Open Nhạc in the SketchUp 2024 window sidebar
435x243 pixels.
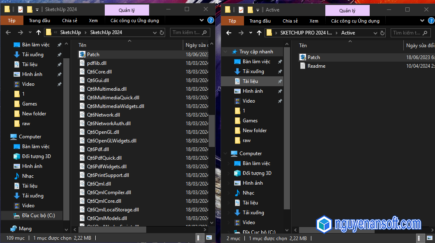[x=28, y=176]
